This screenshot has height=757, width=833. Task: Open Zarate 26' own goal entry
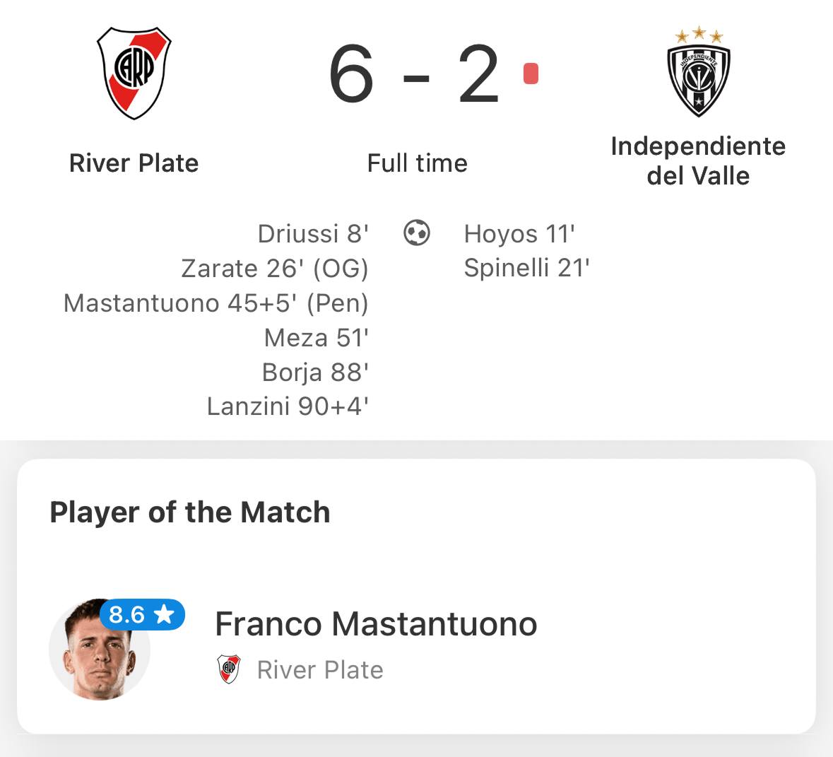point(275,269)
